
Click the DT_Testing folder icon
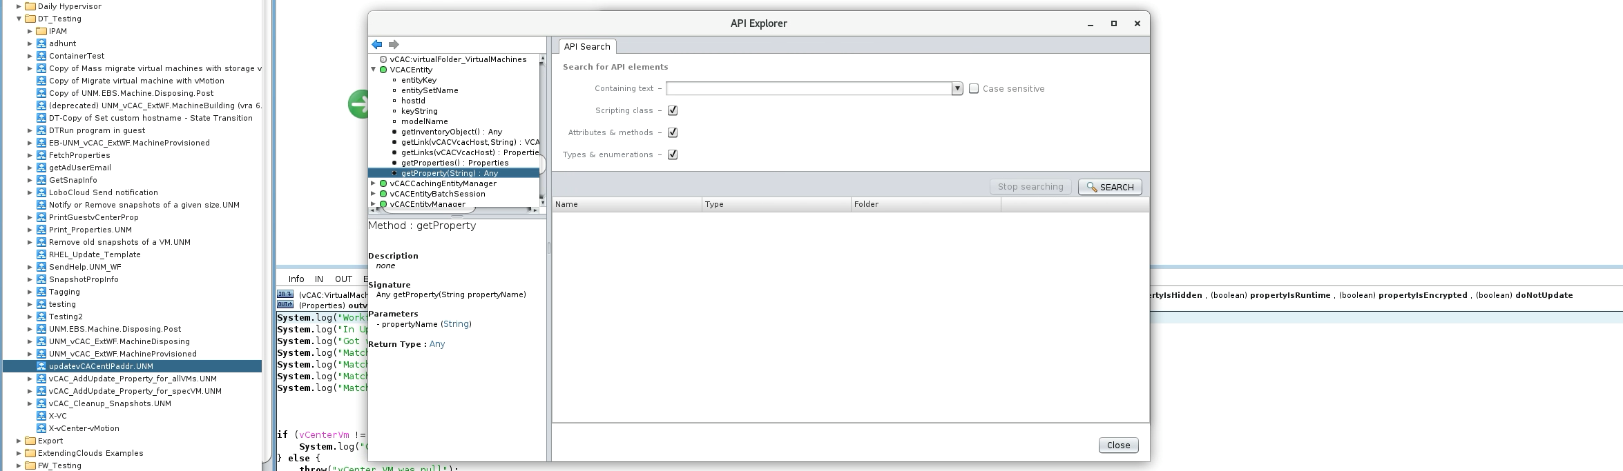coord(30,19)
